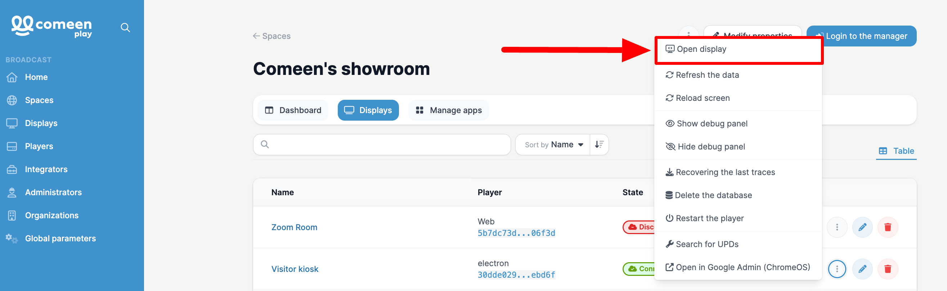Open Global parameters in the sidebar

tap(60, 238)
